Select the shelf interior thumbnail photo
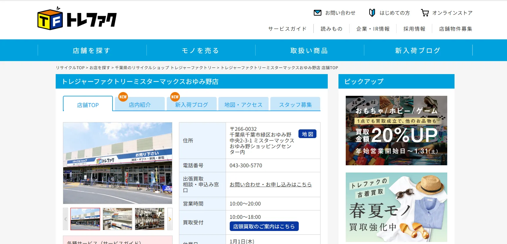The width and height of the screenshot is (507, 244). (x=117, y=219)
